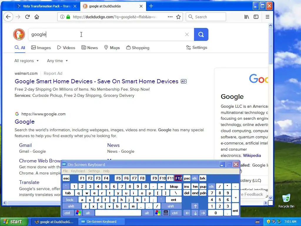Viewport: 301px width, 226px height.
Task: Click the security shield tray icon
Action: coord(268,222)
